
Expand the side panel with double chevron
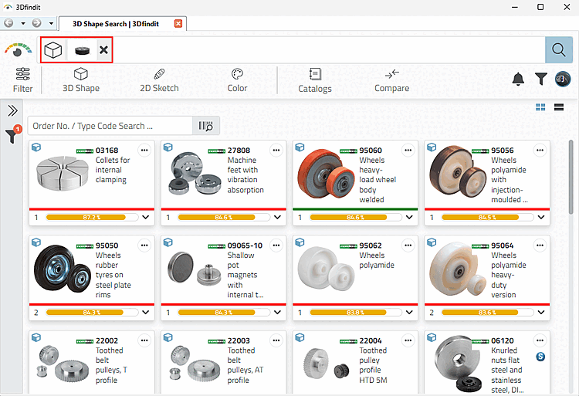[12, 110]
